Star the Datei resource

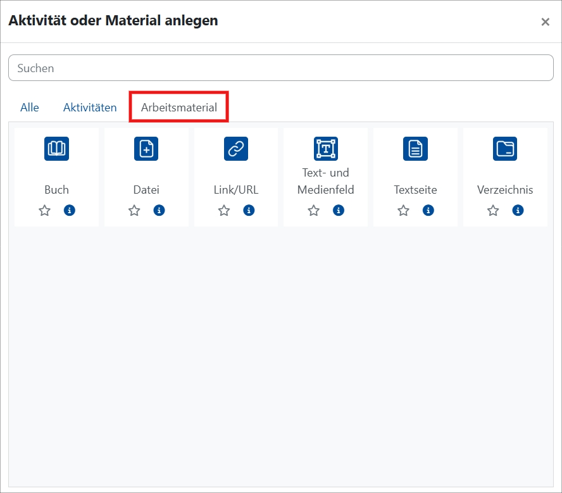coord(134,210)
